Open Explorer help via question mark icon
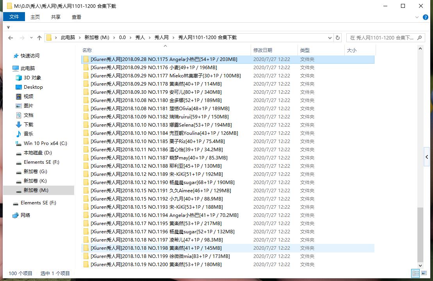Image resolution: width=433 pixels, height=281 pixels. pos(426,17)
